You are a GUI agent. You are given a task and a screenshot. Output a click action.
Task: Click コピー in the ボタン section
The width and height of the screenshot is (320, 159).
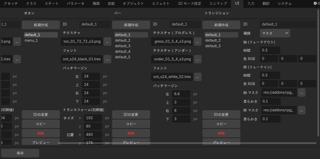pyautogui.click(x=41, y=124)
